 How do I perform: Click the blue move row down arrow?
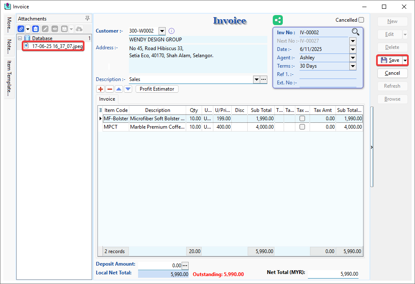128,89
